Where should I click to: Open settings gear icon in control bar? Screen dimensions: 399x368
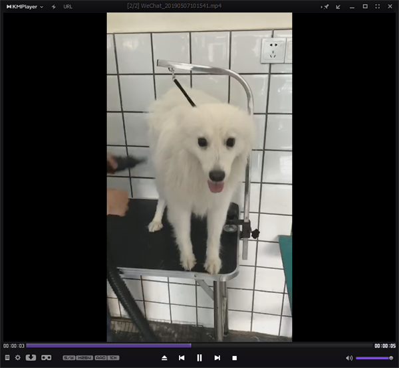click(x=18, y=357)
